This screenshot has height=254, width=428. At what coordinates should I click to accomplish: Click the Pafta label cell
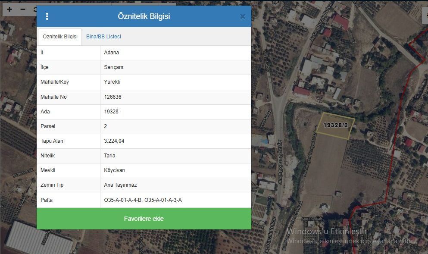pyautogui.click(x=69, y=200)
